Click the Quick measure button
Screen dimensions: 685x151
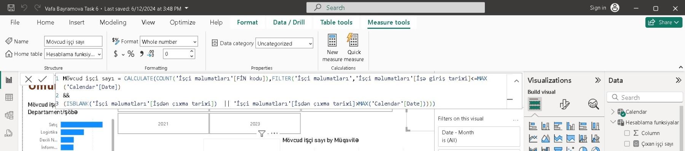(x=354, y=47)
